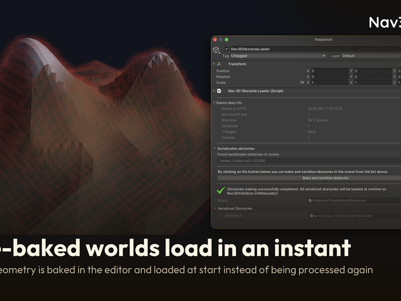Click the 'Clusters' label in Baked data info
Viewport: 401px width, 301px height.
coord(228,137)
